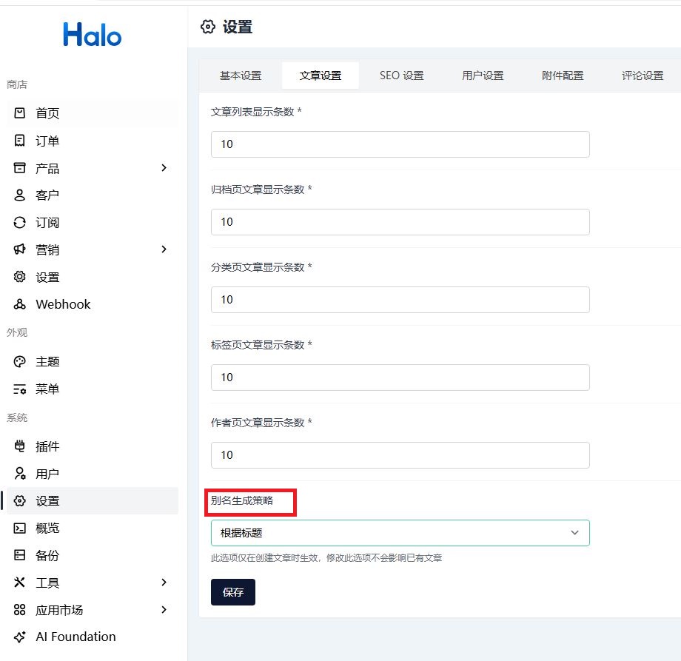Expand the 工具 submenu chevron
The width and height of the screenshot is (681, 661).
(x=164, y=583)
